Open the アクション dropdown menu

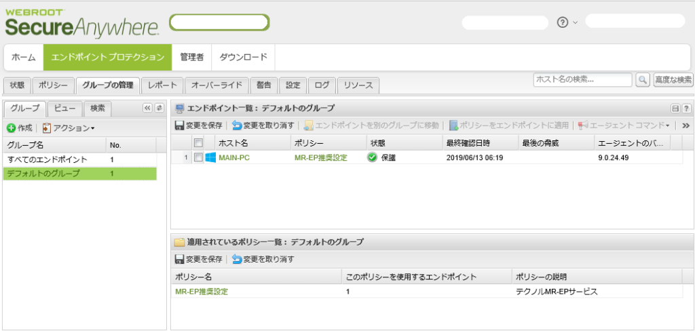69,128
